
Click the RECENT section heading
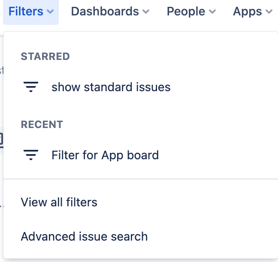pyautogui.click(x=42, y=125)
